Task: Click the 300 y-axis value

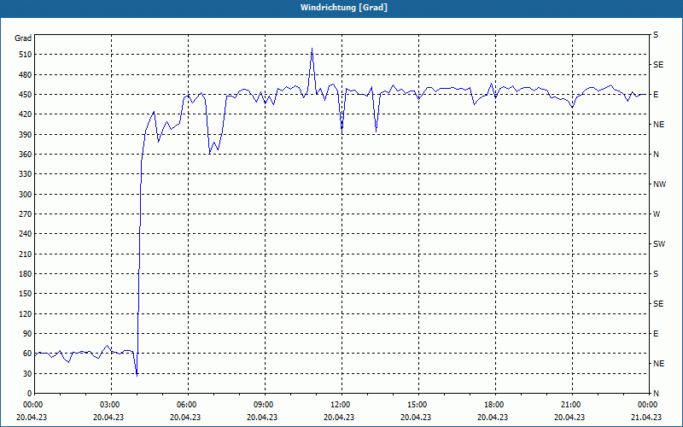Action: coord(26,195)
